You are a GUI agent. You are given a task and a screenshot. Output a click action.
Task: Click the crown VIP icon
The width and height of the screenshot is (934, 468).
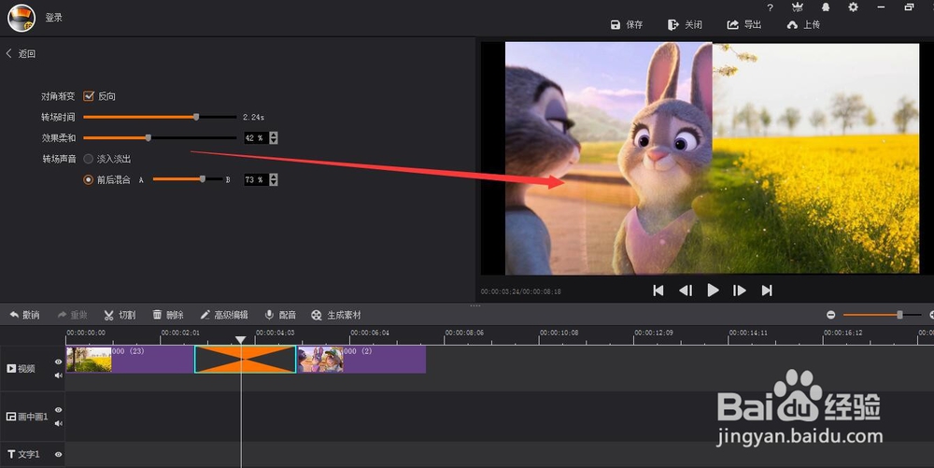click(x=798, y=7)
